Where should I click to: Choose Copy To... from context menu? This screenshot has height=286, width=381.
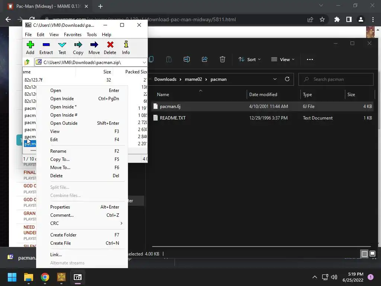[x=82, y=159]
